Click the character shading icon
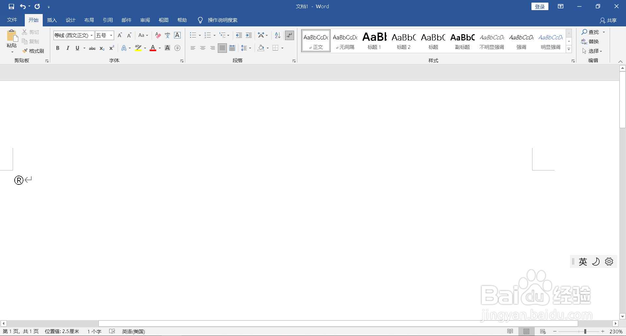626x336 pixels. click(x=168, y=48)
